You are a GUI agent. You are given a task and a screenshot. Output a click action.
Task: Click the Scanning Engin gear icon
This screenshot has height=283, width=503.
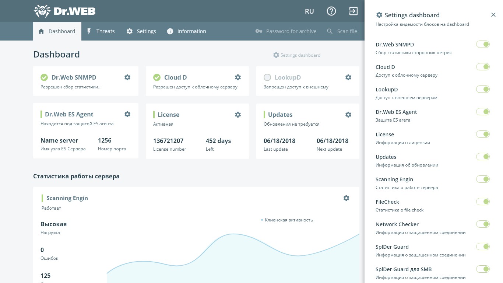pyautogui.click(x=346, y=198)
